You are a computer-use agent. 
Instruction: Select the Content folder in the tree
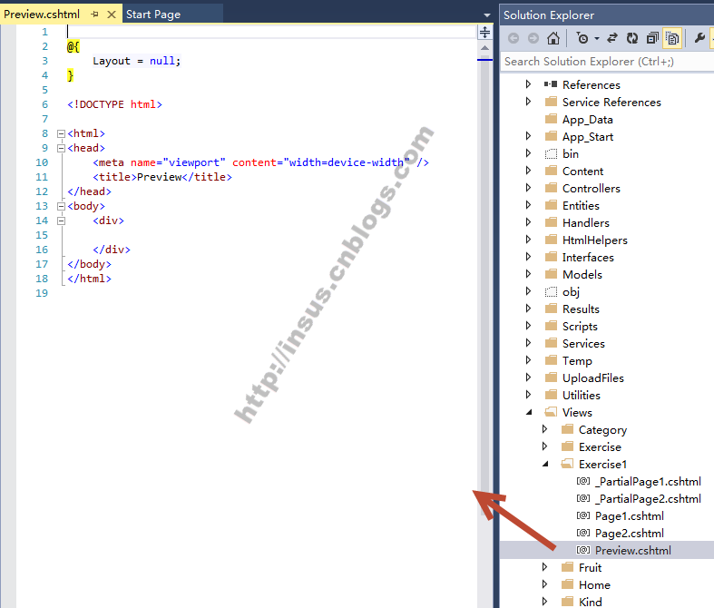tap(582, 172)
